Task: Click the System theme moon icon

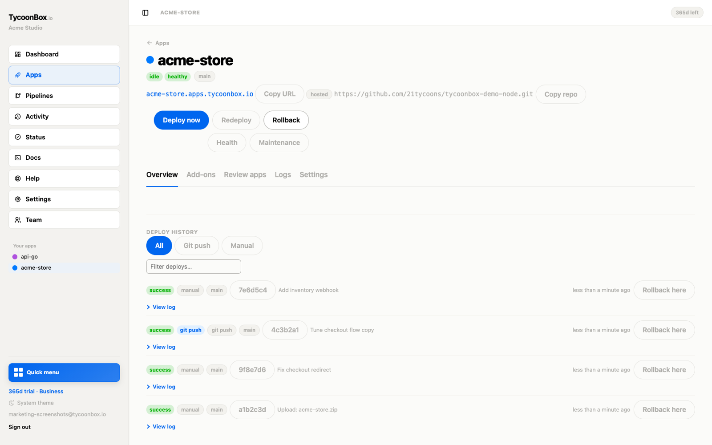Action: pos(12,403)
